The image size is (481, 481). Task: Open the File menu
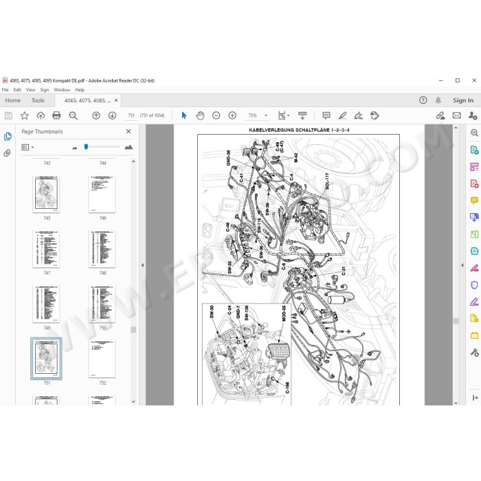(x=5, y=90)
